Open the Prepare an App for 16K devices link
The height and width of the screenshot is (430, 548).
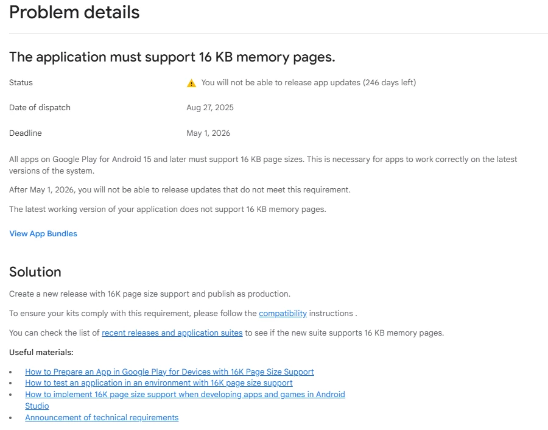[169, 372]
